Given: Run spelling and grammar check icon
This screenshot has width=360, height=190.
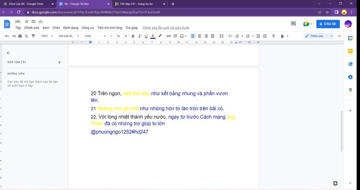Looking at the screenshot, I should pyautogui.click(x=27, y=36).
